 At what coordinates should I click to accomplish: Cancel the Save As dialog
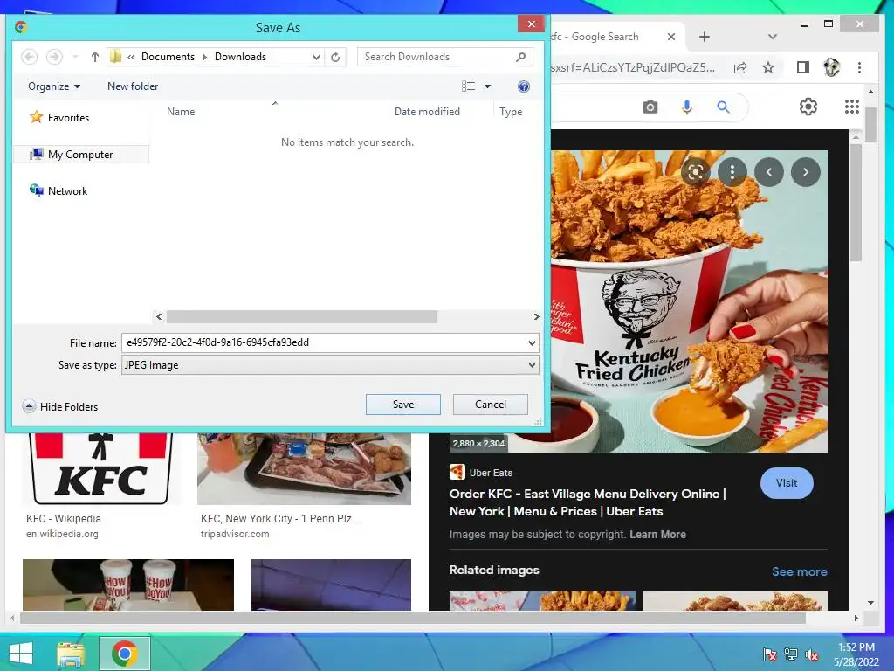pyautogui.click(x=491, y=404)
